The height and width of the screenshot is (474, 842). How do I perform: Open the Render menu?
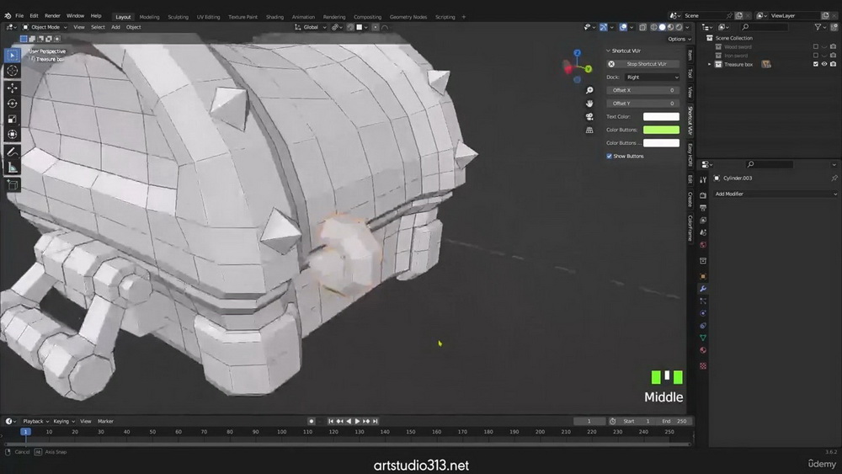(52, 16)
